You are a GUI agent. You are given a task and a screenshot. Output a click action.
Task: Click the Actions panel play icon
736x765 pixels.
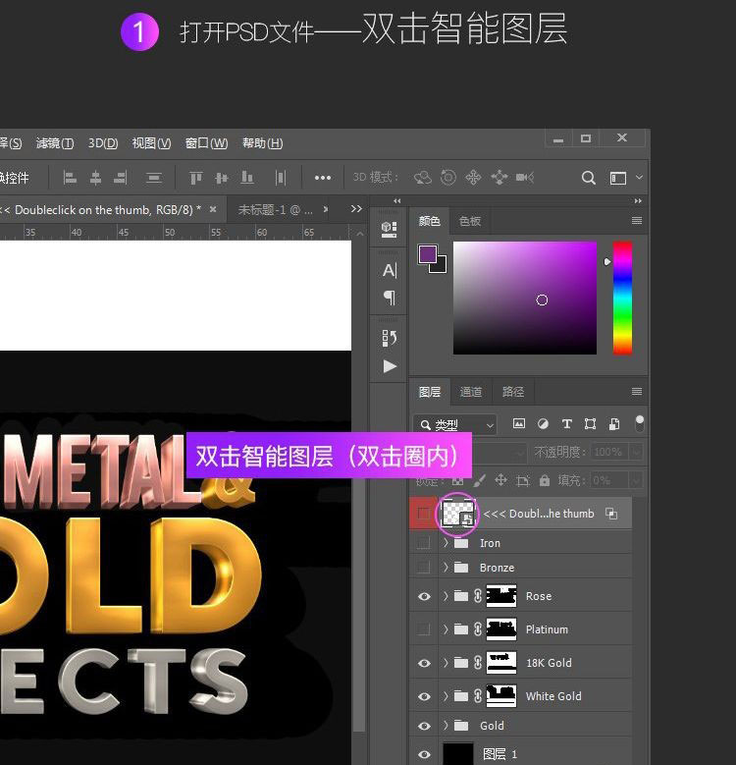pyautogui.click(x=390, y=366)
